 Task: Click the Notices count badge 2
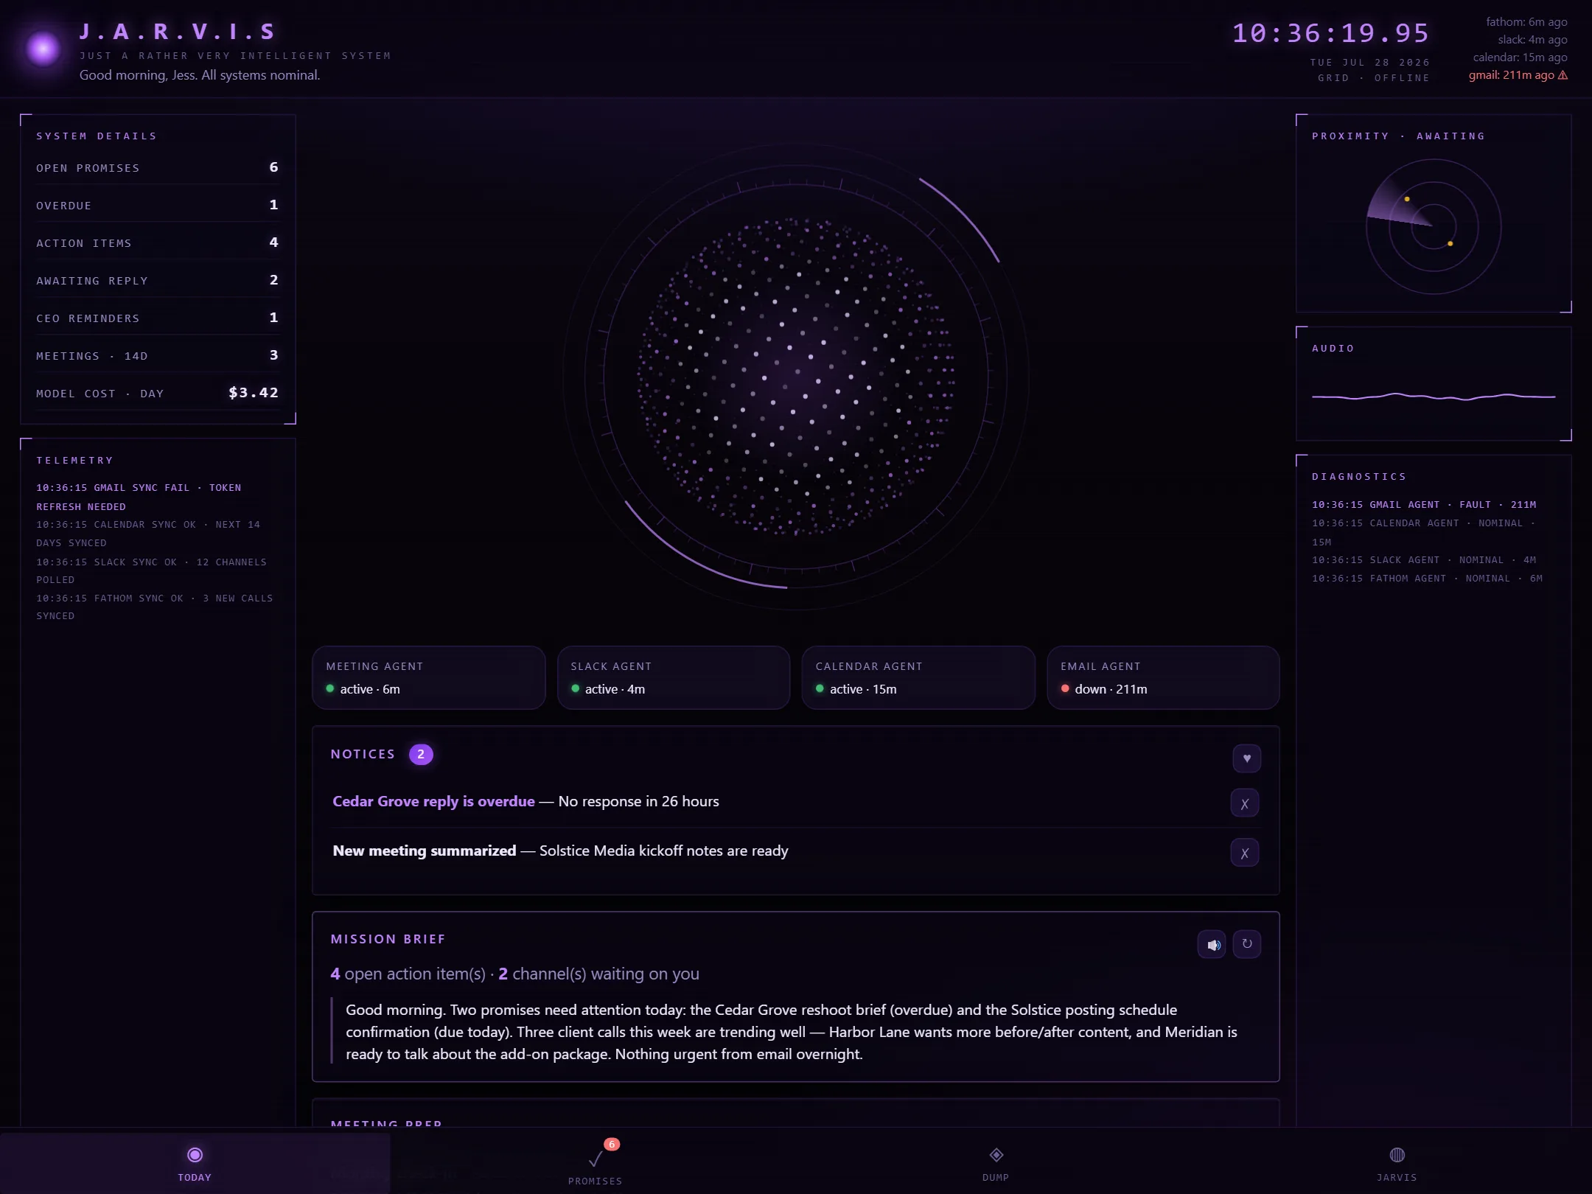(421, 754)
